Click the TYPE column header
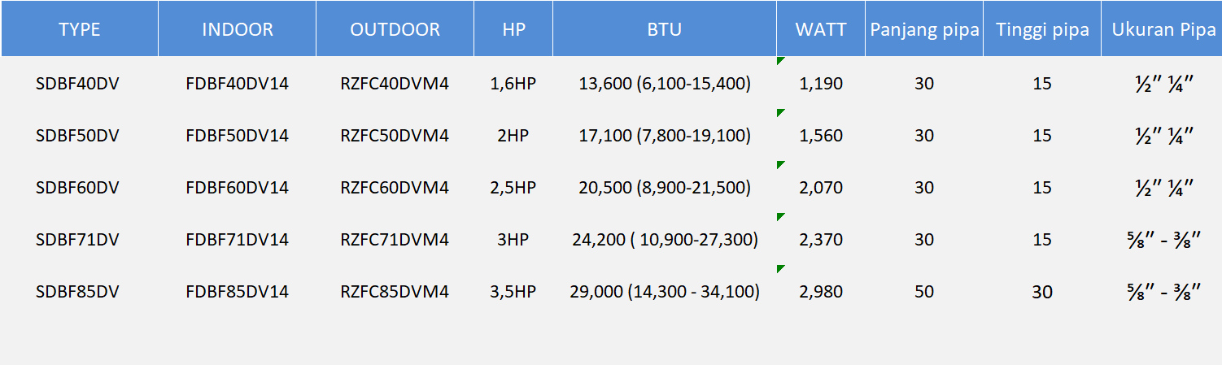Screen dimensions: 1222x365 [79, 30]
